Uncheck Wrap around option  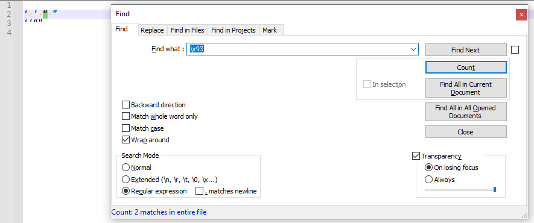click(126, 140)
